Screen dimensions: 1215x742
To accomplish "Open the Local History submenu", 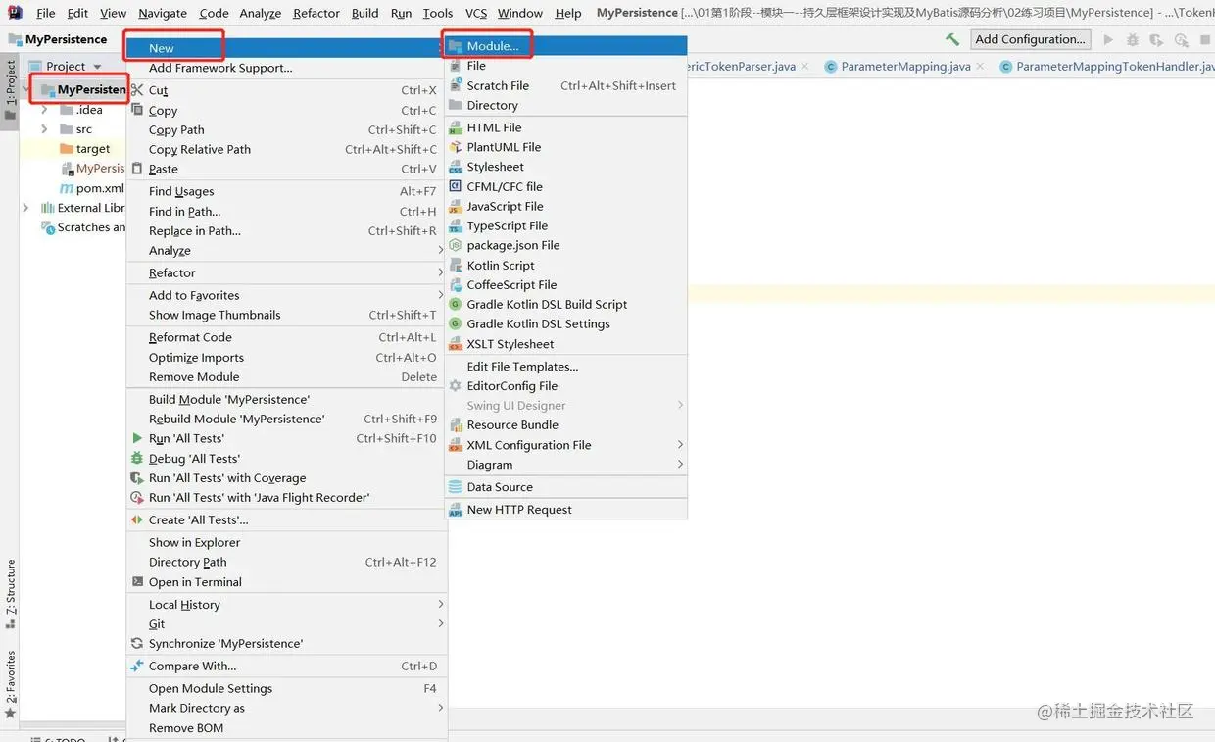I will (286, 604).
